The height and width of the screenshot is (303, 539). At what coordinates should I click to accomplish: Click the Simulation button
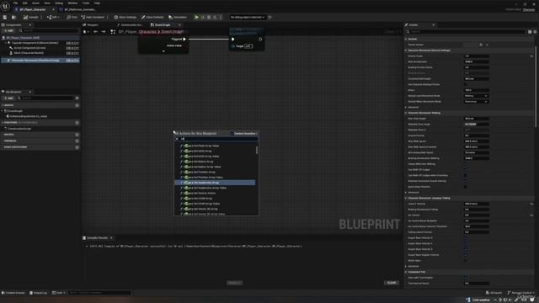(x=178, y=17)
